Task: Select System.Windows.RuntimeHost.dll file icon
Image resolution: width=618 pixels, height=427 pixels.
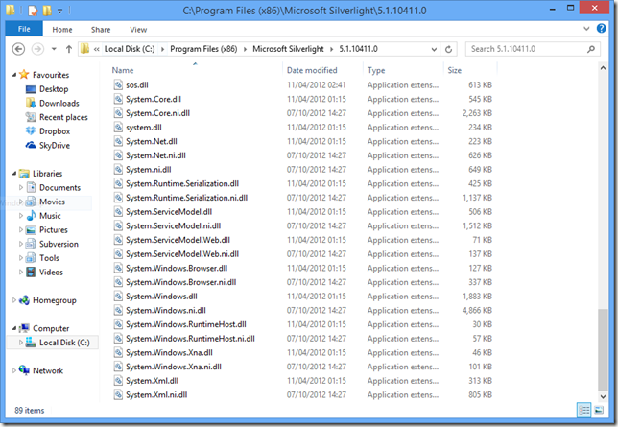Action: (x=118, y=324)
